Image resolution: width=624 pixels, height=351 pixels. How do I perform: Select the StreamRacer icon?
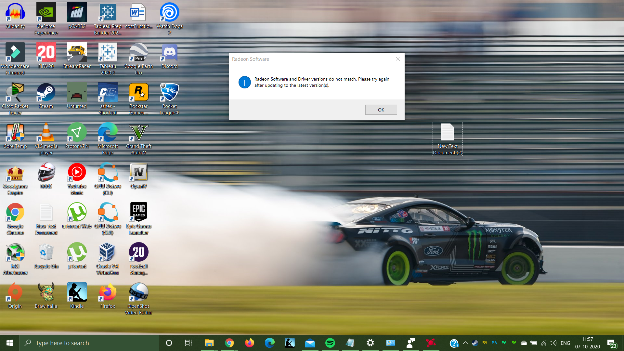77,56
